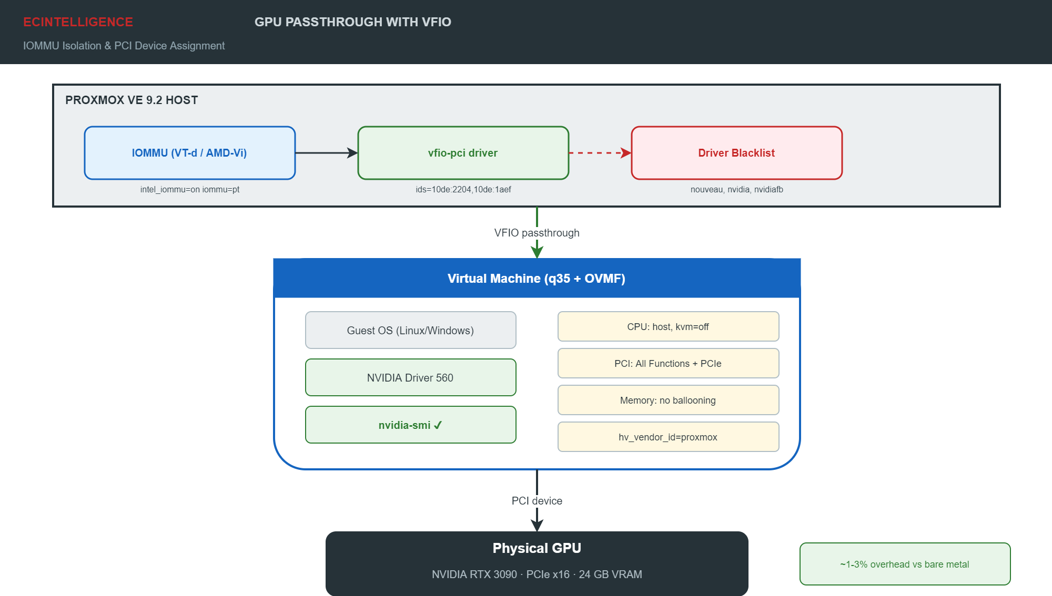Click the VFIO passthrough arrow label
The height and width of the screenshot is (596, 1052).
(x=537, y=233)
